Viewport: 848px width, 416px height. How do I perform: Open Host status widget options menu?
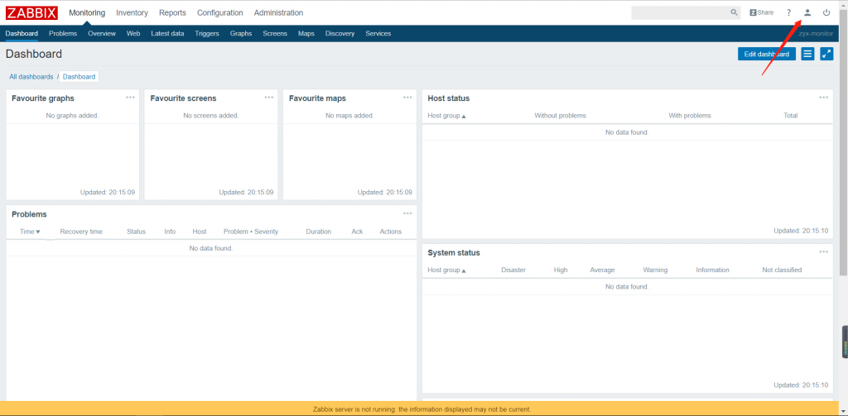(x=823, y=98)
